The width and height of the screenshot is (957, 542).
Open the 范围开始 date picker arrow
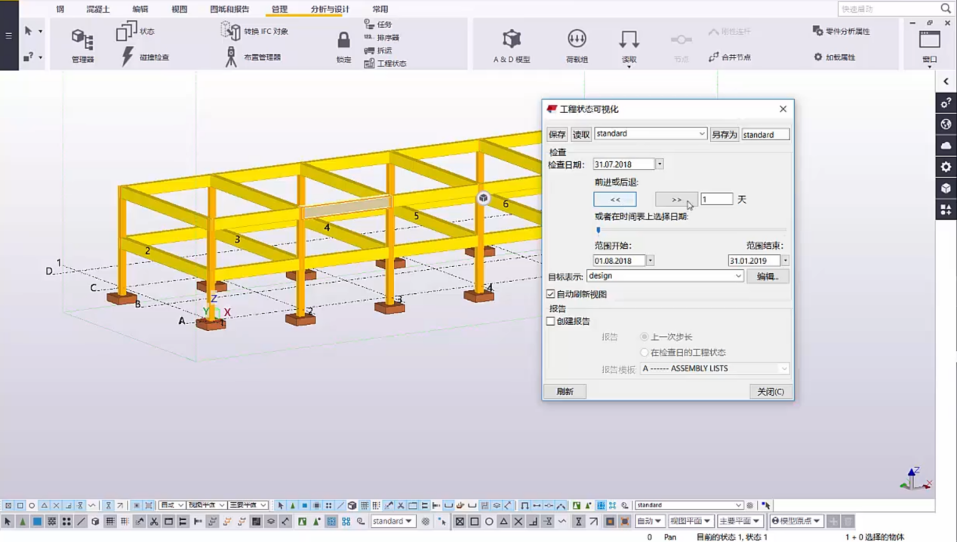tap(650, 261)
